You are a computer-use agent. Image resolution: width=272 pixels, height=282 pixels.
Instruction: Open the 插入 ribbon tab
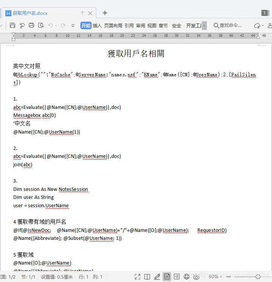tap(97, 25)
